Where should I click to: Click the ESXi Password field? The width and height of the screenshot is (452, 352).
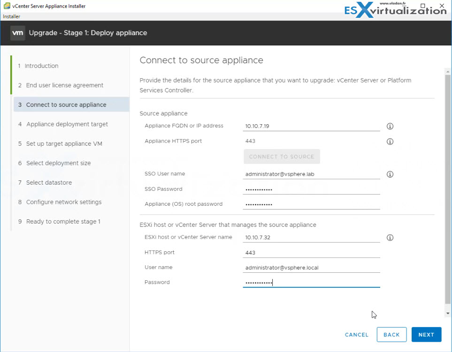(311, 283)
